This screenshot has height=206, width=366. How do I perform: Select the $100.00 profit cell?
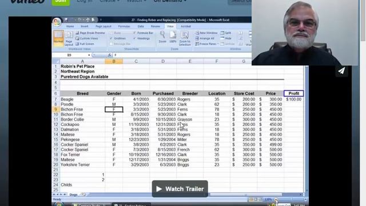point(293,99)
